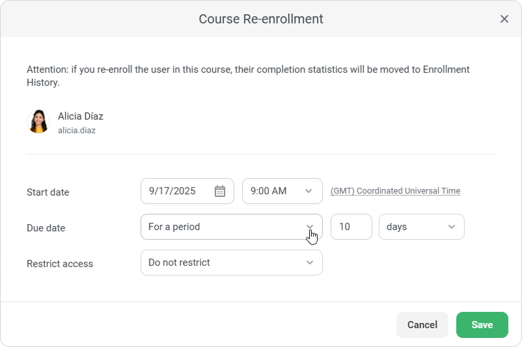Click the Restrict access label

[x=60, y=264]
